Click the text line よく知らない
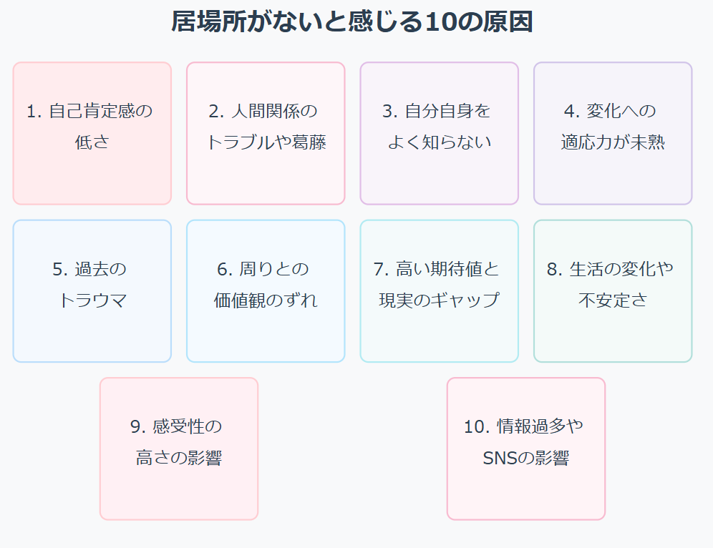 coord(439,142)
